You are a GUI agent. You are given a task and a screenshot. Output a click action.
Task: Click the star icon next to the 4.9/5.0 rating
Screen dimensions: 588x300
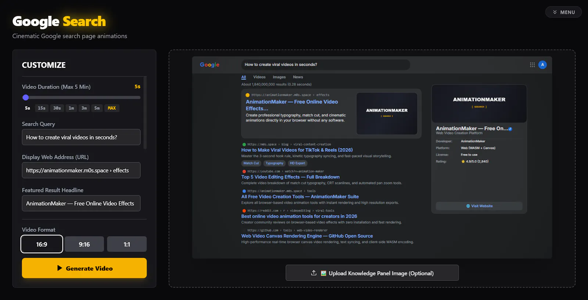463,162
